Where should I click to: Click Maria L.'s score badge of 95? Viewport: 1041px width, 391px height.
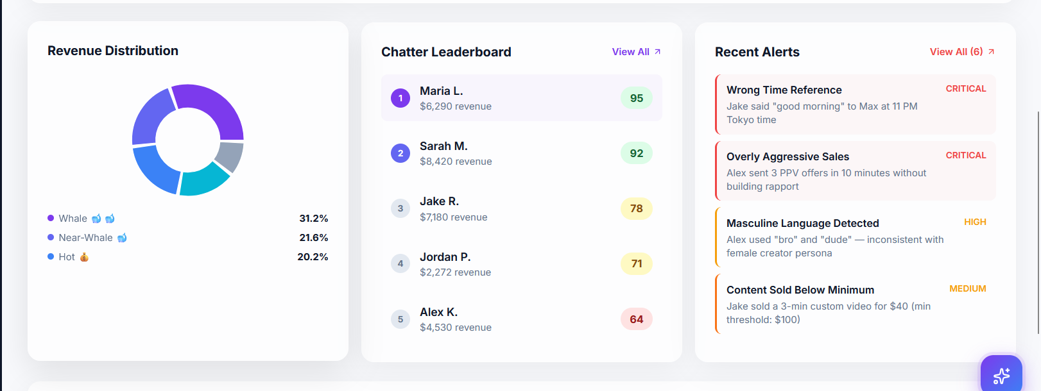click(636, 98)
